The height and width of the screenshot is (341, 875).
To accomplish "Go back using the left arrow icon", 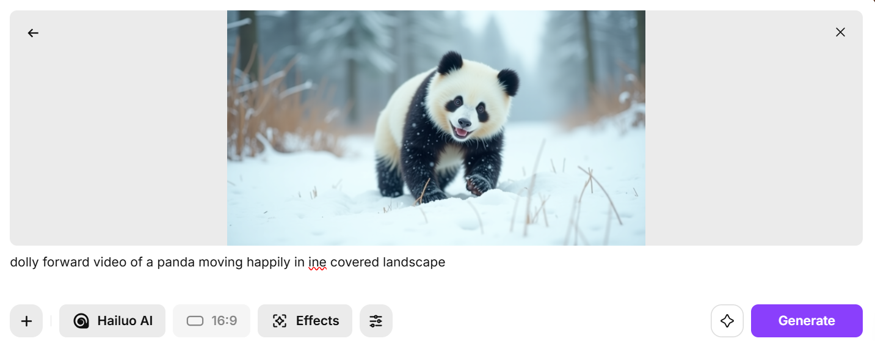I will tap(33, 33).
